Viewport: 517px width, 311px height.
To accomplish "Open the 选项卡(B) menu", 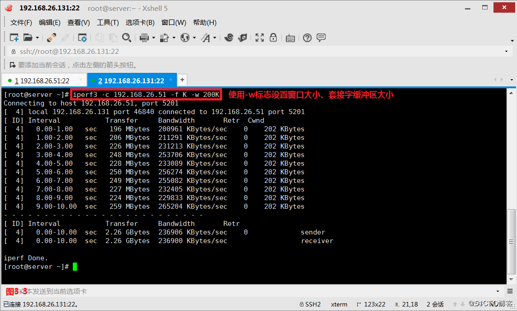I will (140, 23).
